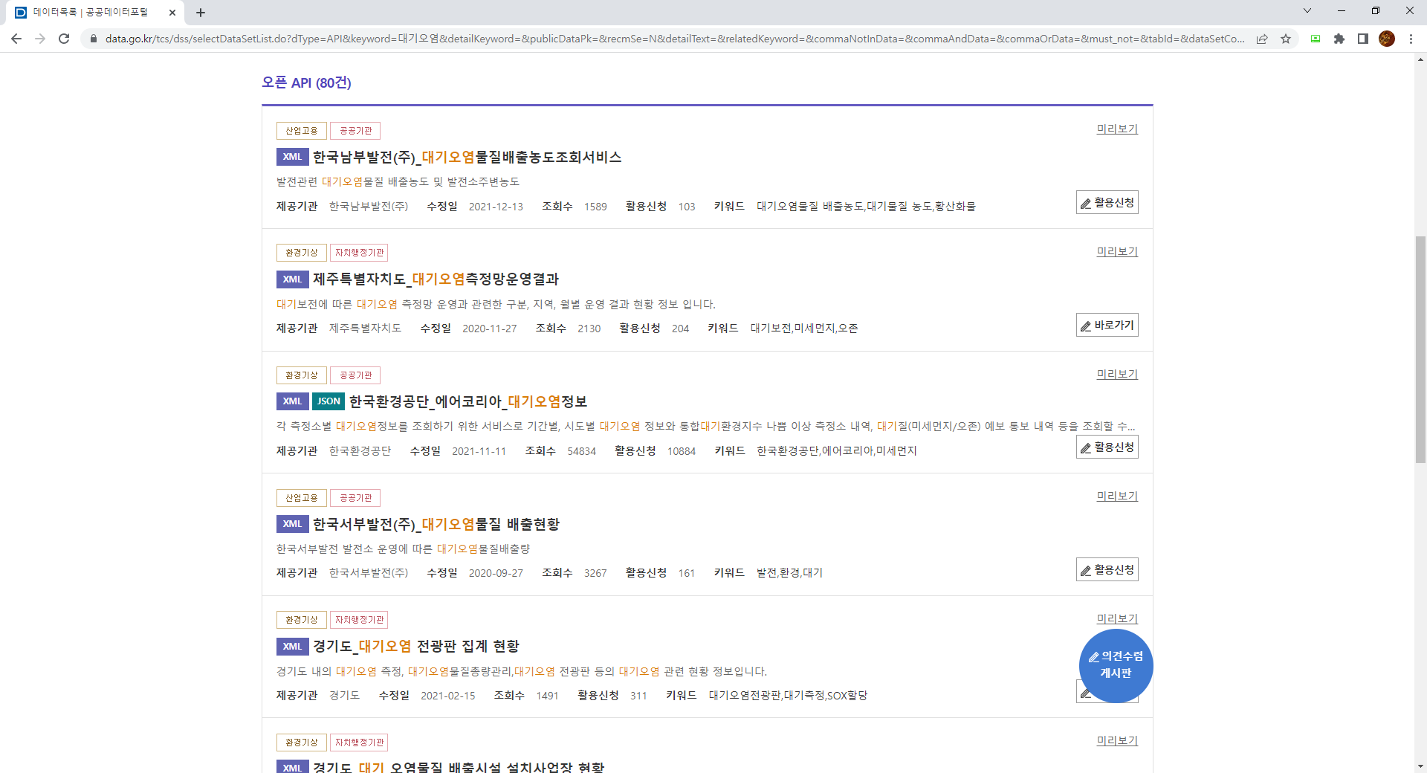Click the 오픈 API (80건) heading

point(306,83)
